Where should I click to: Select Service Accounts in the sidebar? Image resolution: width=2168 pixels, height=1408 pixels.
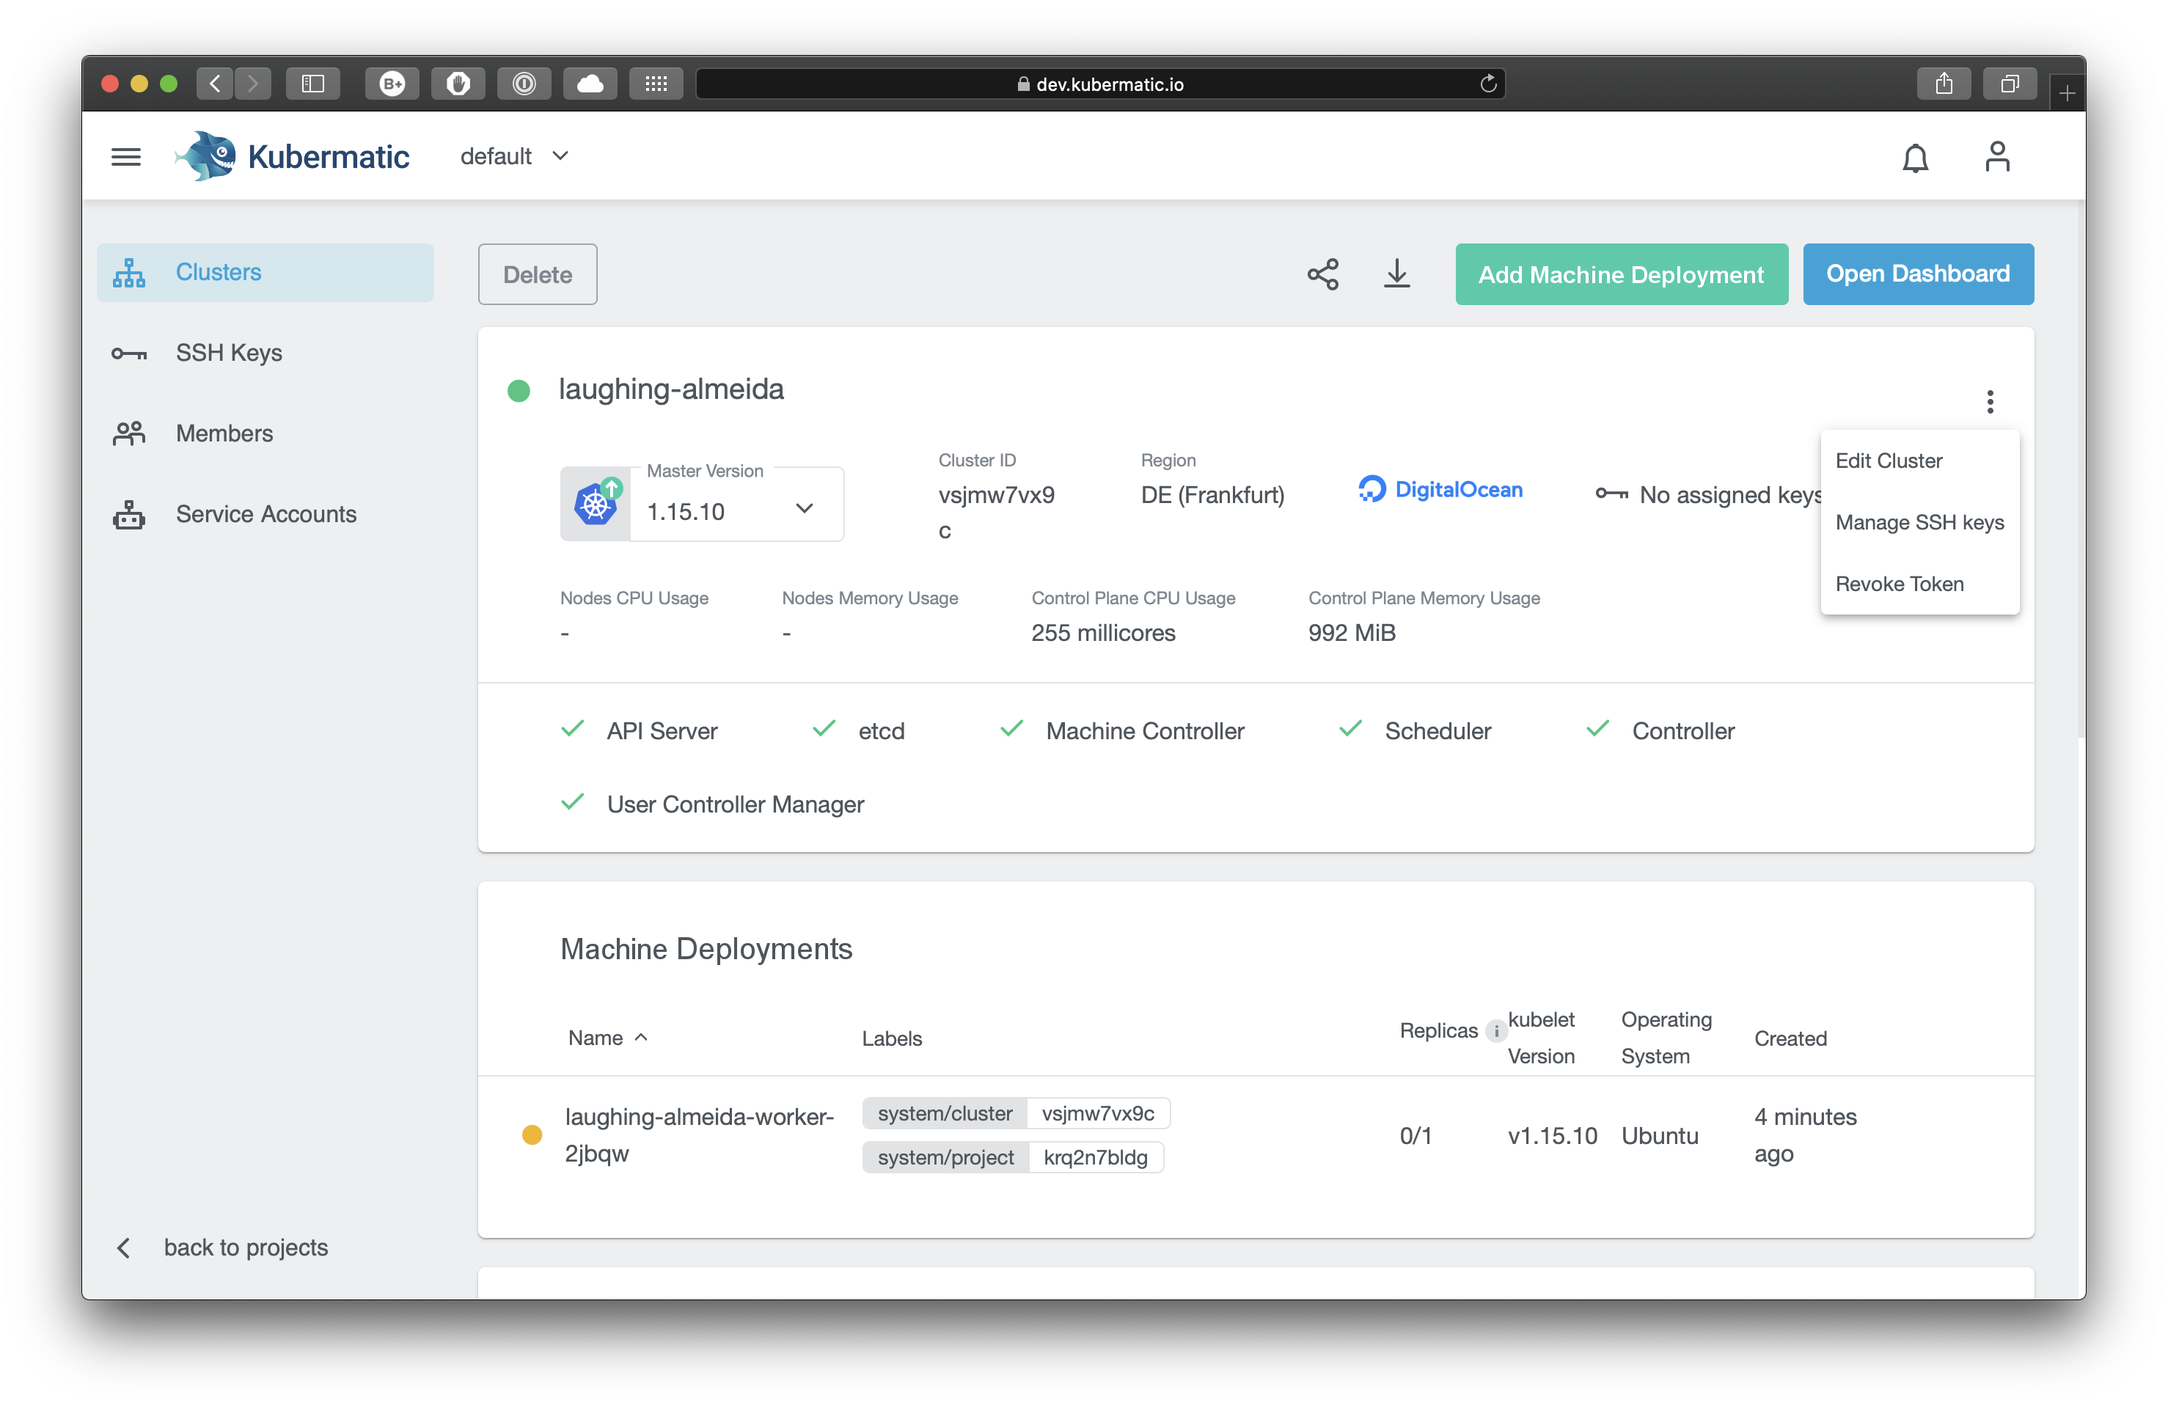pos(265,513)
